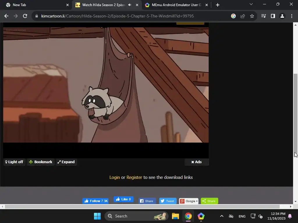Screen dimensions: 298x223
Task: Show hidden system tray icons
Action: pos(221,216)
